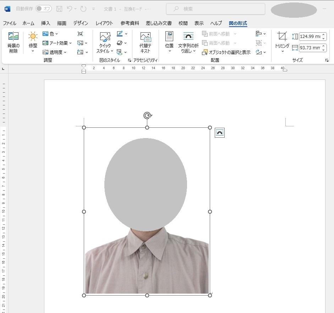
Task: Switch to the 挿入 tab
Action: (45, 23)
